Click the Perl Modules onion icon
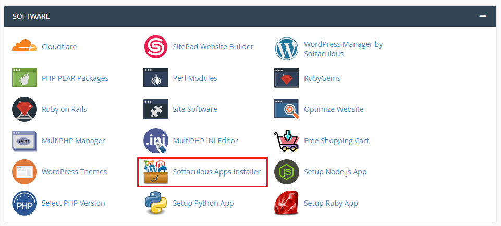This screenshot has width=501, height=226. [x=155, y=78]
